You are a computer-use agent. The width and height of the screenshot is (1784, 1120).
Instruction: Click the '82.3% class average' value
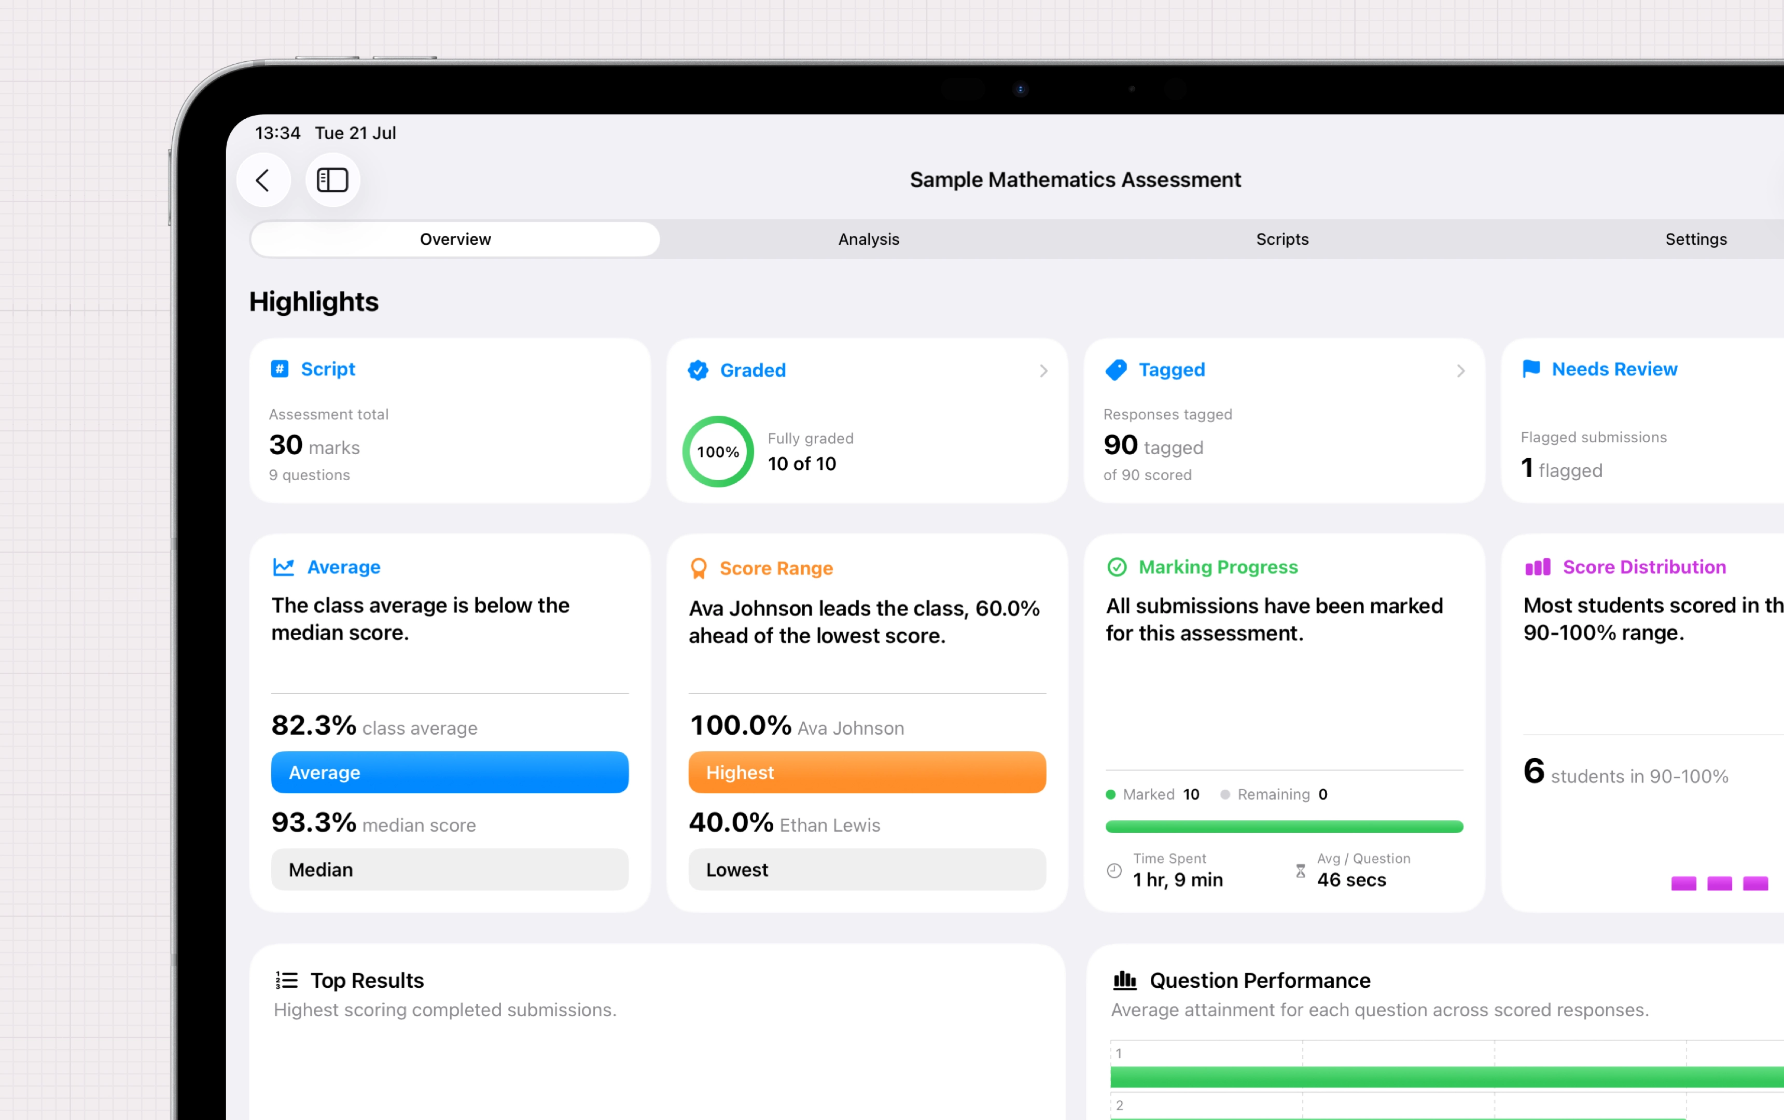click(x=374, y=726)
